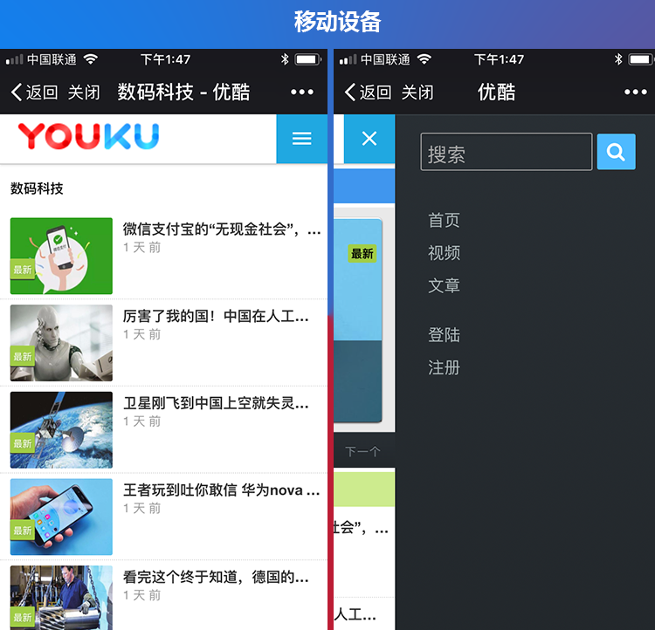Tap Wi-Fi icon in left status bar

pyautogui.click(x=90, y=59)
